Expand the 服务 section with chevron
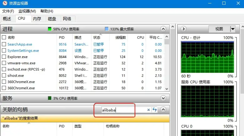 (x=163, y=98)
